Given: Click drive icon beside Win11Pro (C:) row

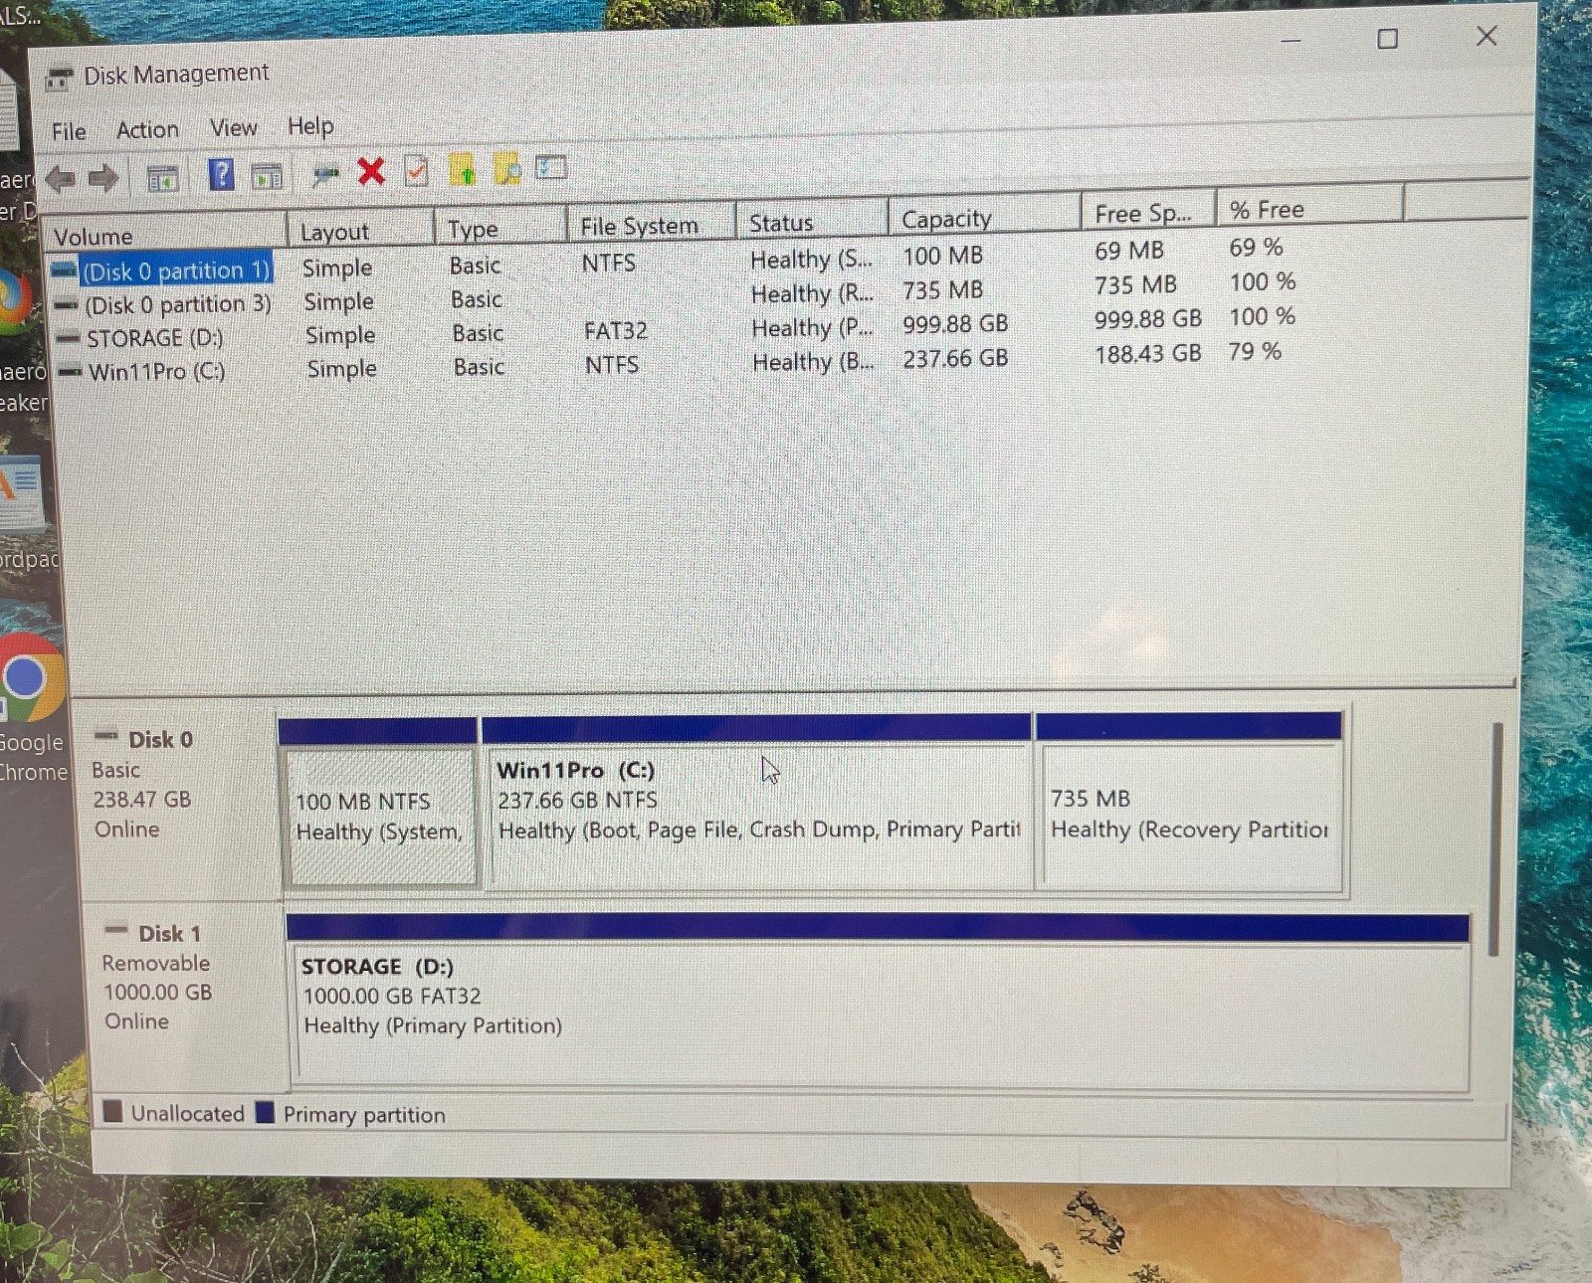Looking at the screenshot, I should (70, 373).
